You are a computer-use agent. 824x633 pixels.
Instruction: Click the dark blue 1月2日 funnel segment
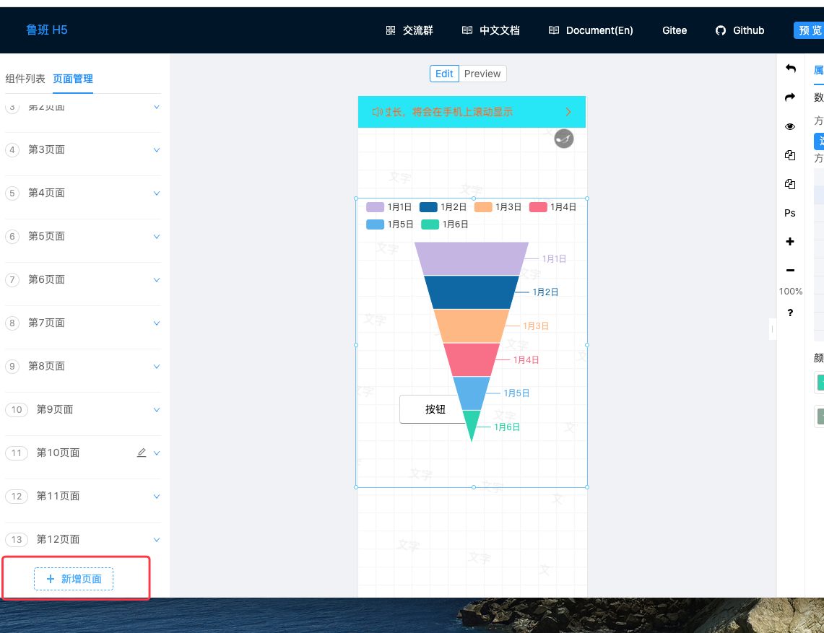(472, 292)
